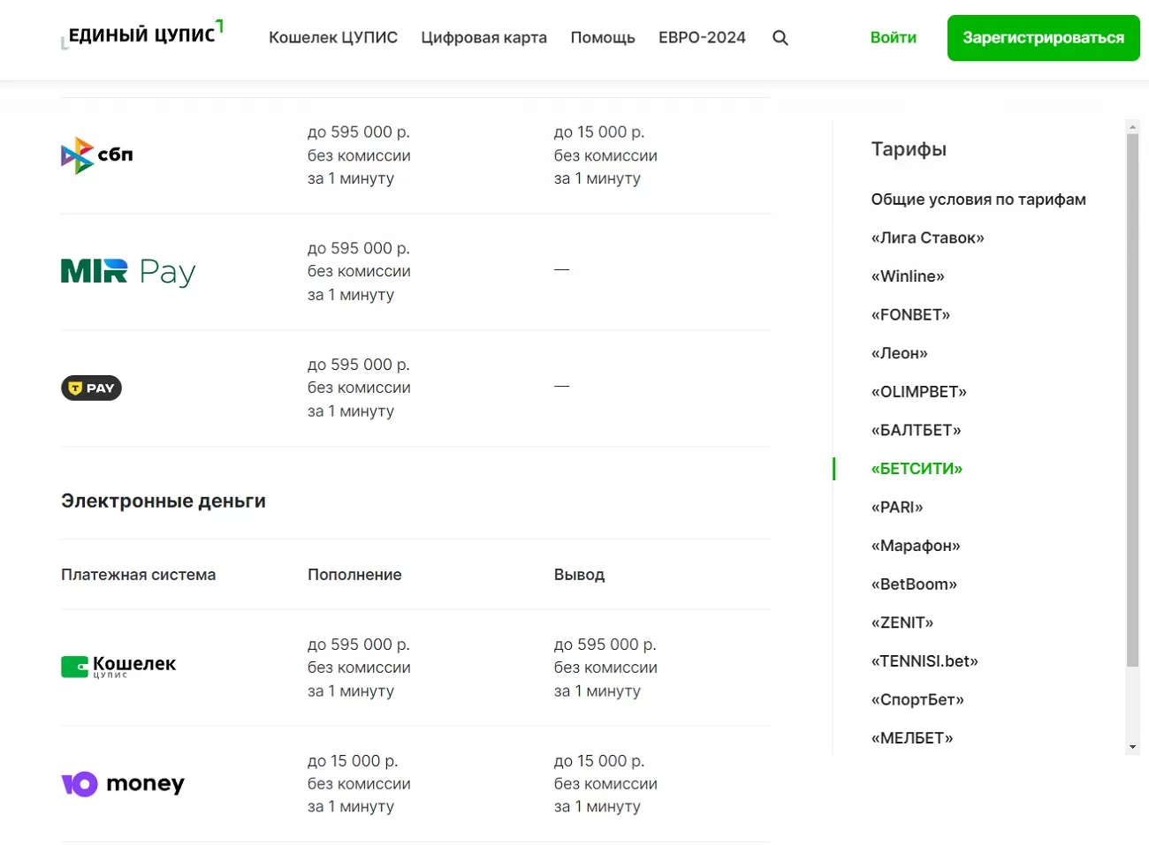Click the Единый ЦУПИС logo

142,35
